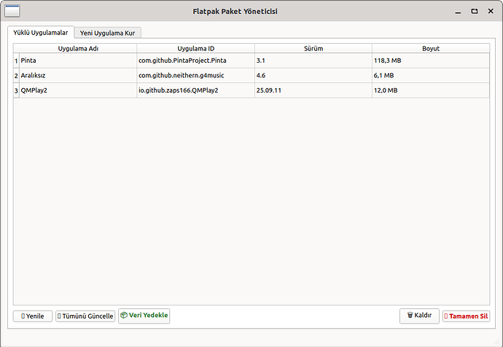Click the Yenile refresh button
Image resolution: width=503 pixels, height=347 pixels.
pyautogui.click(x=33, y=316)
